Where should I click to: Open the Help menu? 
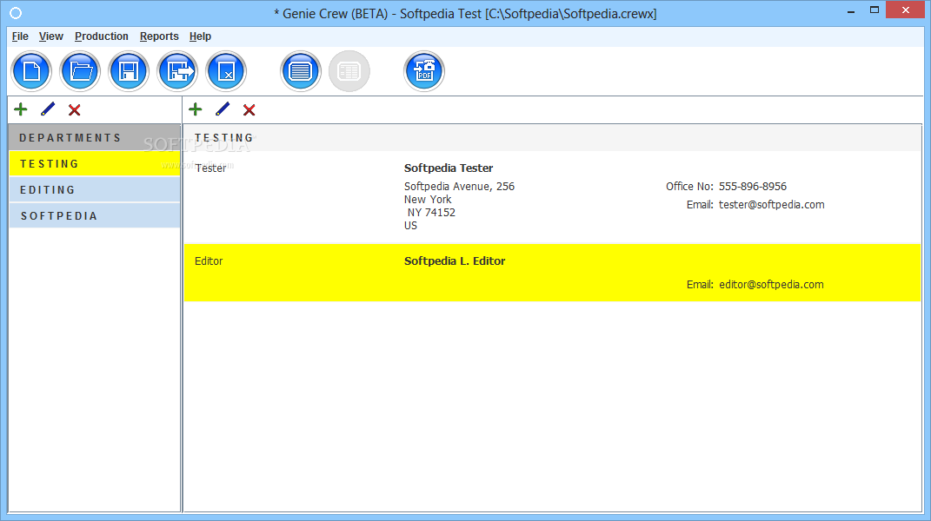tap(200, 36)
